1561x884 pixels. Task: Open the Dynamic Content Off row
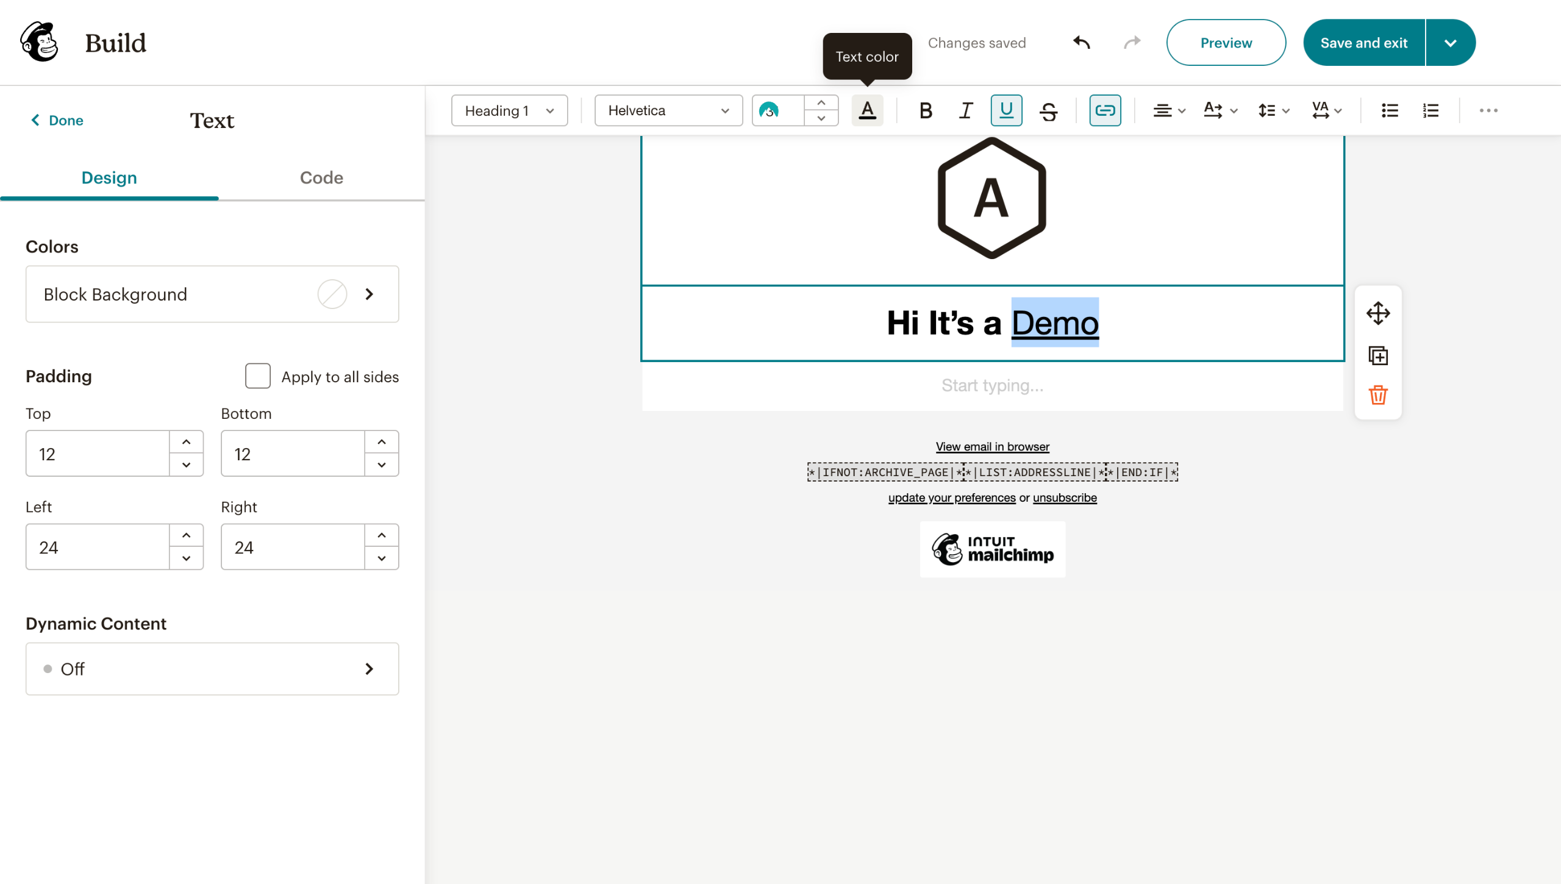point(212,669)
